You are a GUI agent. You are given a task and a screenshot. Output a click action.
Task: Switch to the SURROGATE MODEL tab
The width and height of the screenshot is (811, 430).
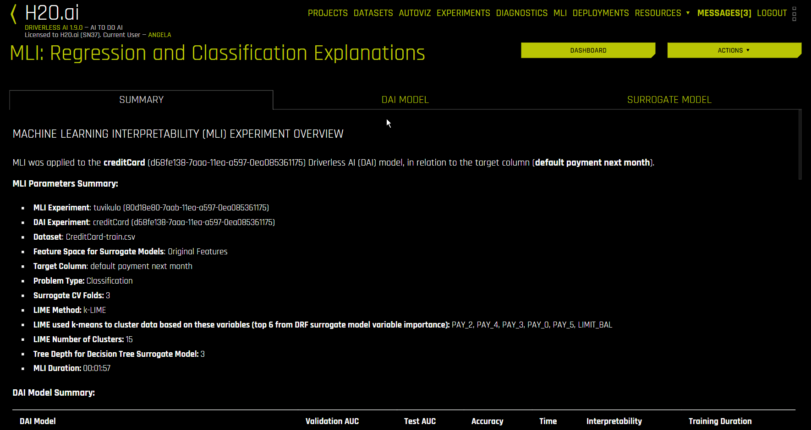669,100
